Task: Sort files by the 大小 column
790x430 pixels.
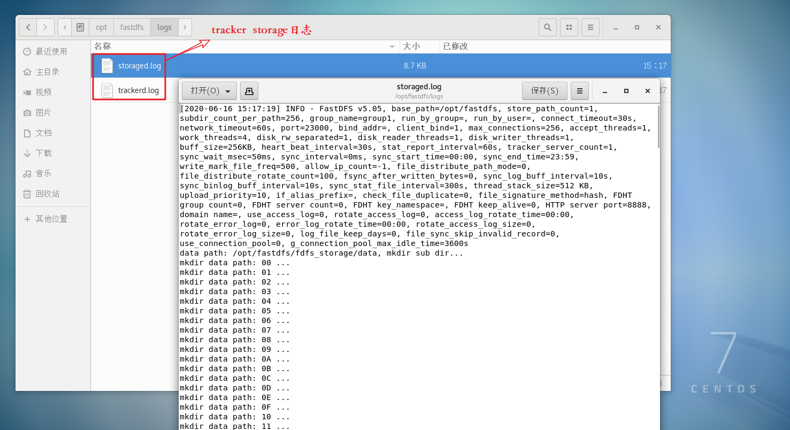Action: coord(419,47)
